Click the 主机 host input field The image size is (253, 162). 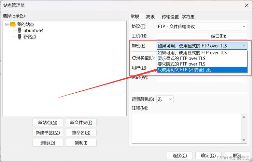click(183, 36)
